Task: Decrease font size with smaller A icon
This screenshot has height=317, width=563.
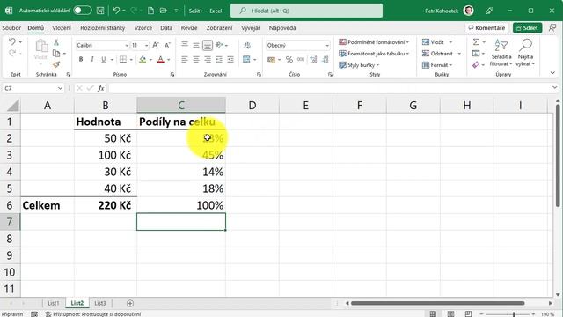Action: [167, 45]
